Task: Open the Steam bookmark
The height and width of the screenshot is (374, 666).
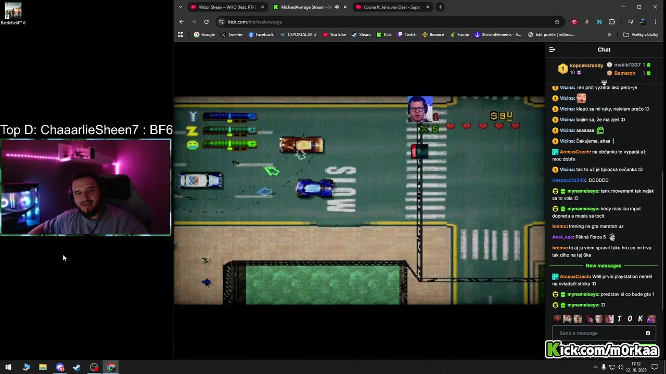Action: (361, 35)
